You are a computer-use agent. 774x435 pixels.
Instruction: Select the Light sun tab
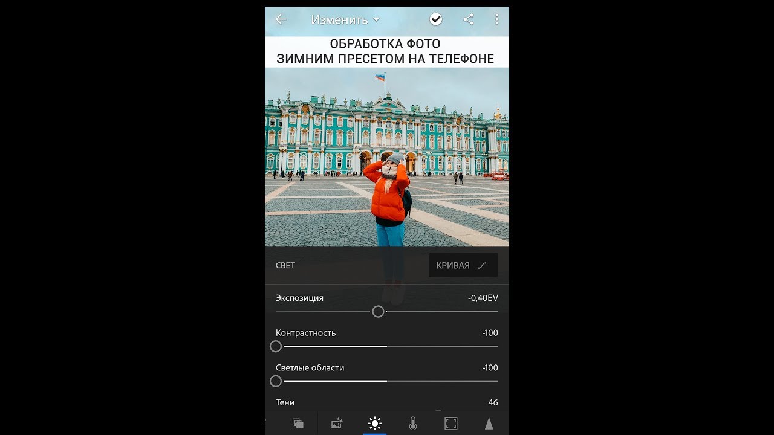click(x=375, y=424)
